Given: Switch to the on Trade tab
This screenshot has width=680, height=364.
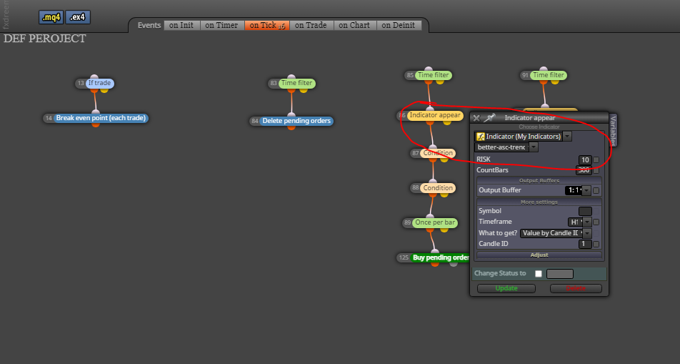Looking at the screenshot, I should pos(311,25).
